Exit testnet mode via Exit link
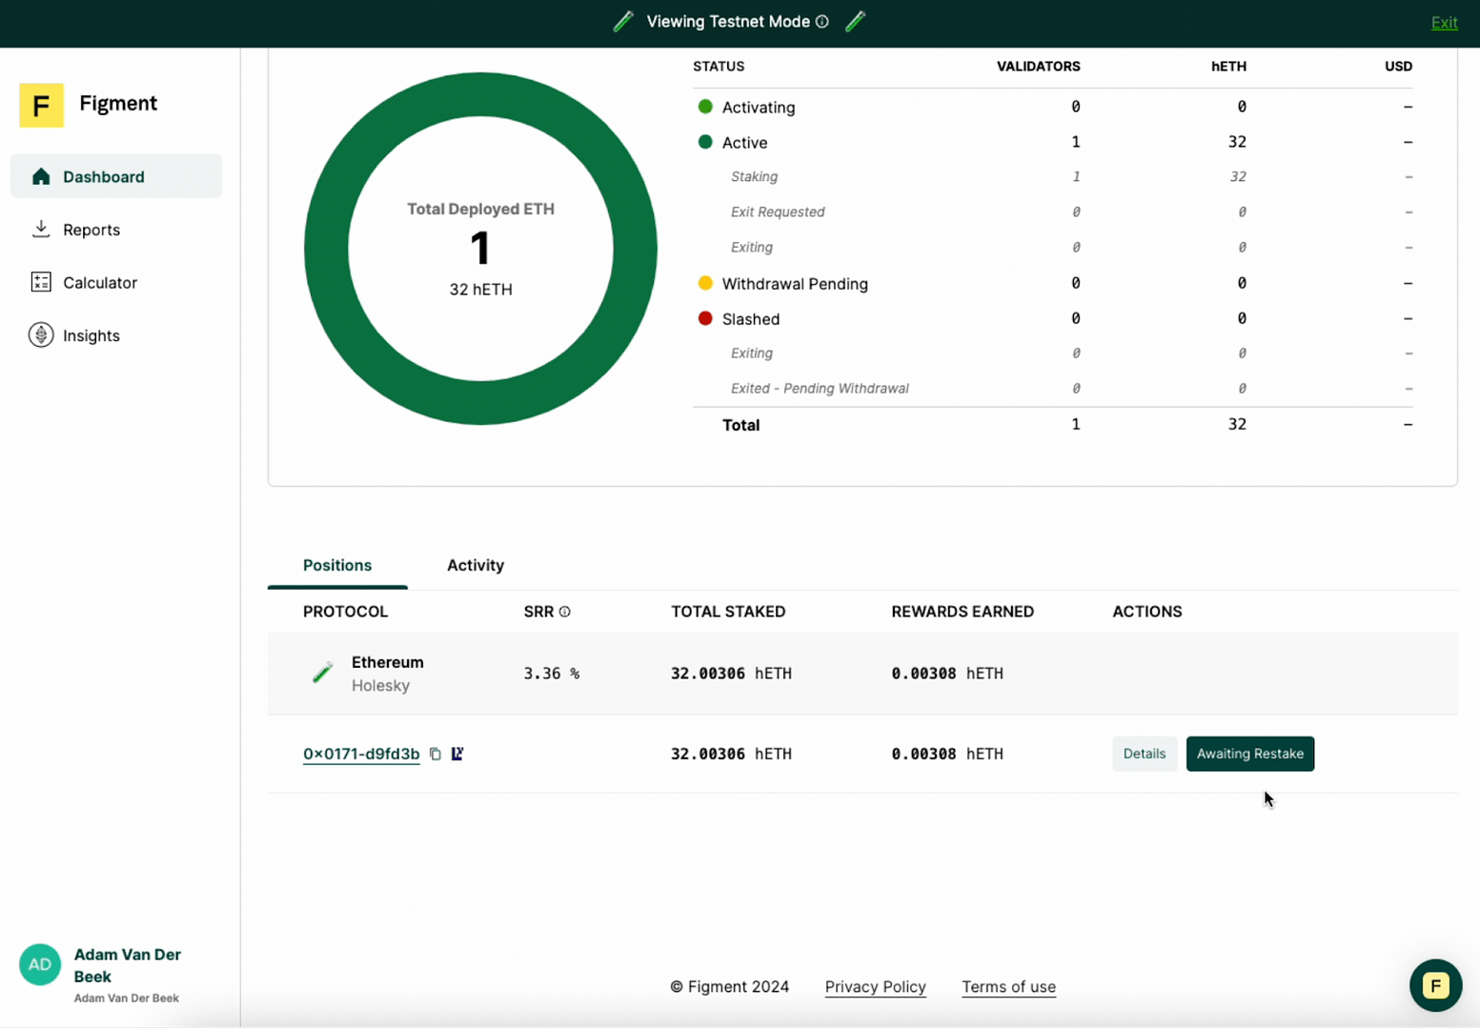The width and height of the screenshot is (1480, 1028). [x=1444, y=23]
